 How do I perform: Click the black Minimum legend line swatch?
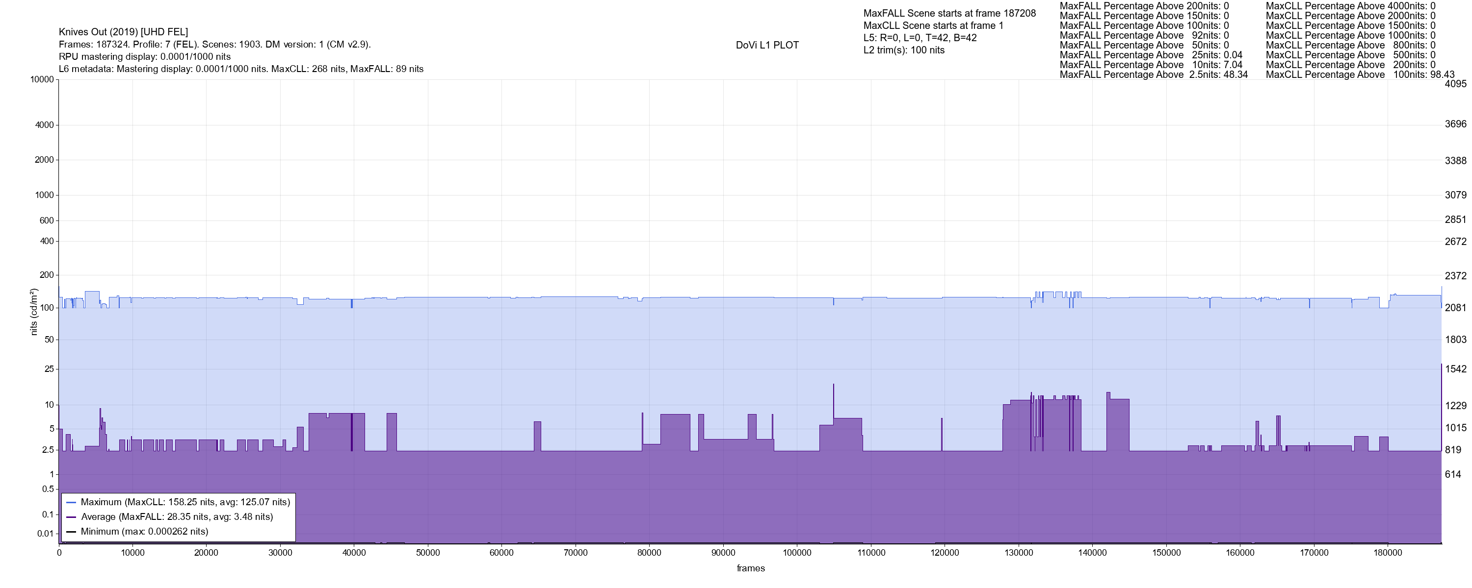click(x=72, y=532)
